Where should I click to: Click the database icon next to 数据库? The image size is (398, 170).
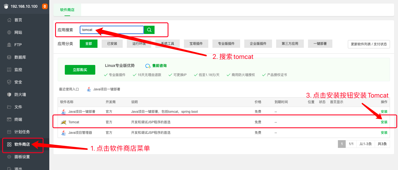point(9,57)
